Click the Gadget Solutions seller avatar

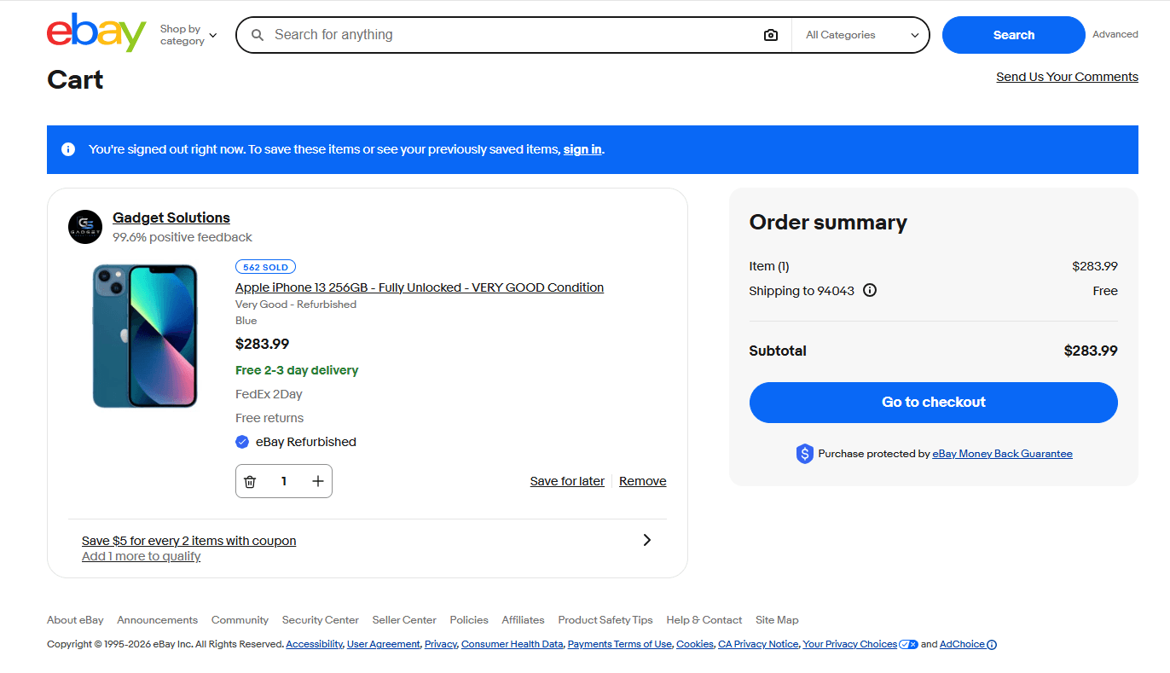pyautogui.click(x=85, y=227)
